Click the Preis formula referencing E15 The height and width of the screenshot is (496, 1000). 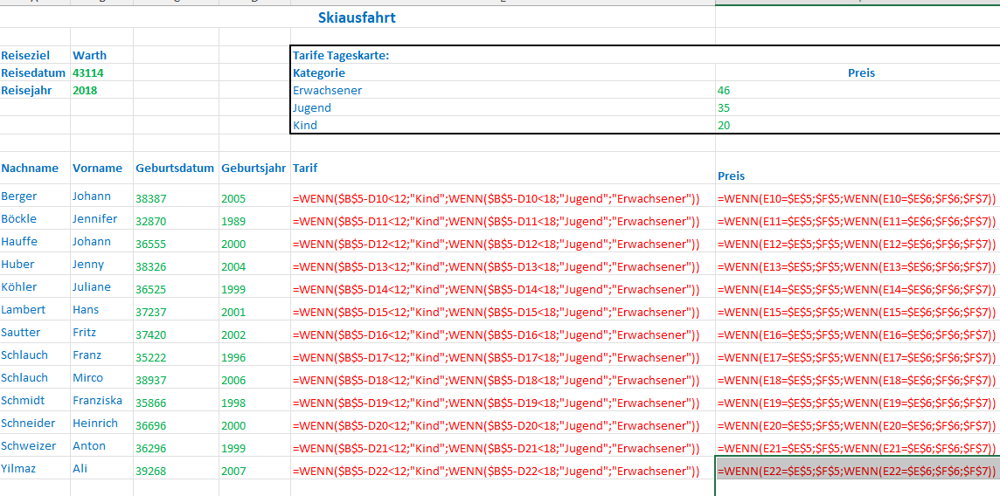pos(857,312)
